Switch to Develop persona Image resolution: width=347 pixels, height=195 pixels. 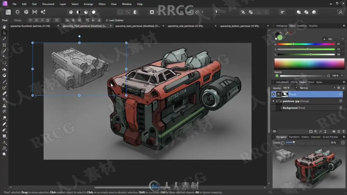click(26, 12)
